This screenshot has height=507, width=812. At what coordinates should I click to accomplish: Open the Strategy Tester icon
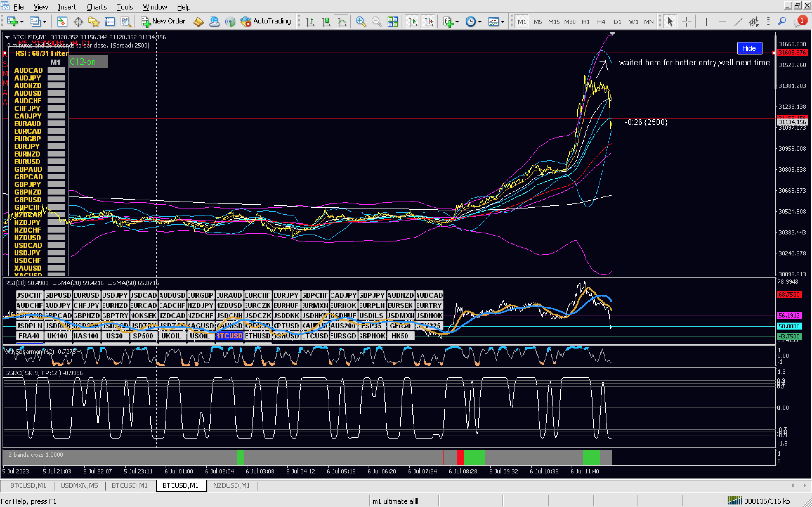click(126, 22)
